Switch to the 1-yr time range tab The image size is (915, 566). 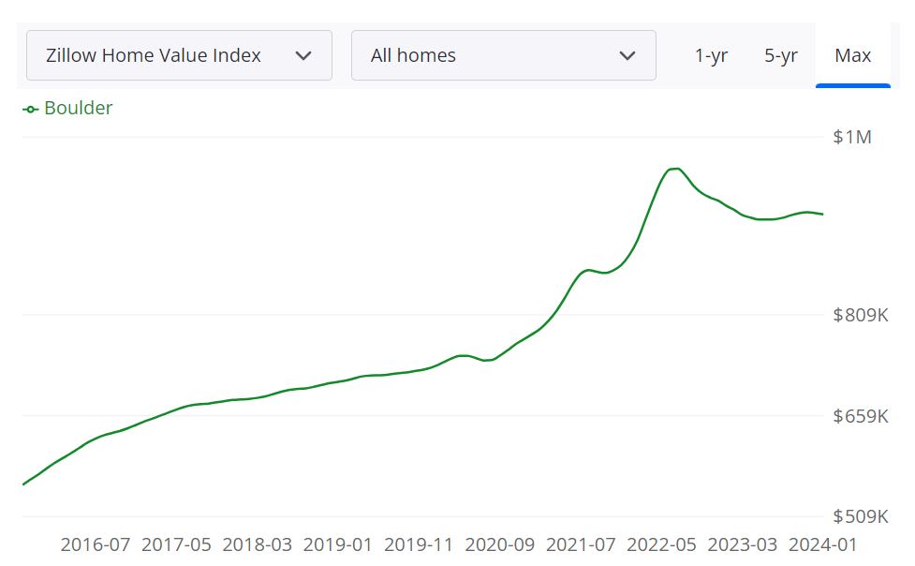coord(711,55)
